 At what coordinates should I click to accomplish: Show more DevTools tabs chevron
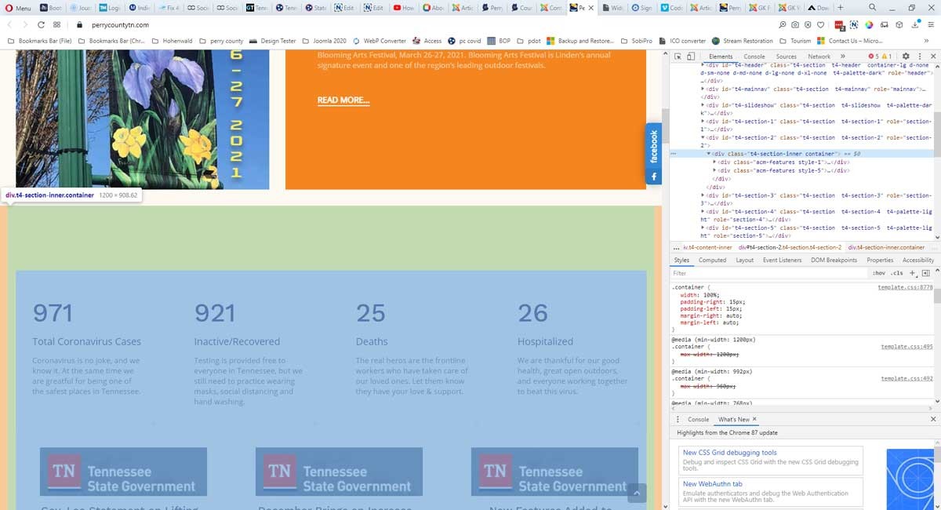[843, 56]
